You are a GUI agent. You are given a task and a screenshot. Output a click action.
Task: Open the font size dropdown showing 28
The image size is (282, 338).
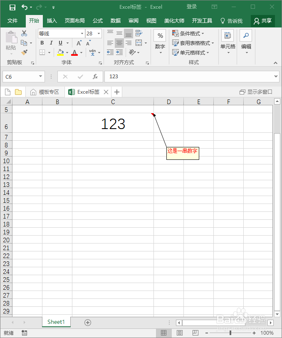99,33
